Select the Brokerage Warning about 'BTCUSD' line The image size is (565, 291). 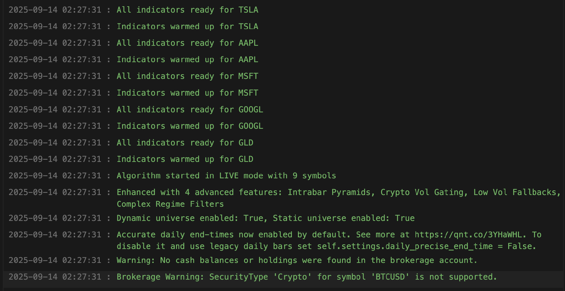click(x=306, y=277)
